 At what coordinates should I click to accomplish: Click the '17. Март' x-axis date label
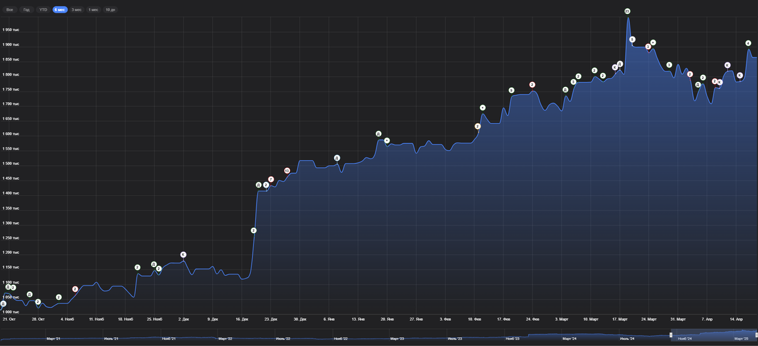pos(620,319)
